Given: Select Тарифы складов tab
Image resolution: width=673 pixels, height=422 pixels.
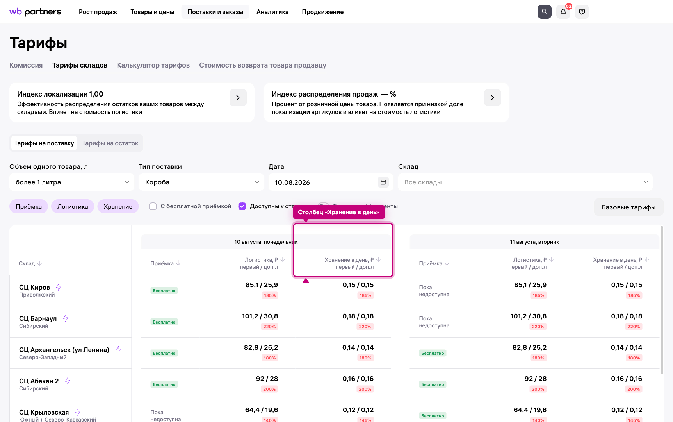Looking at the screenshot, I should 80,65.
